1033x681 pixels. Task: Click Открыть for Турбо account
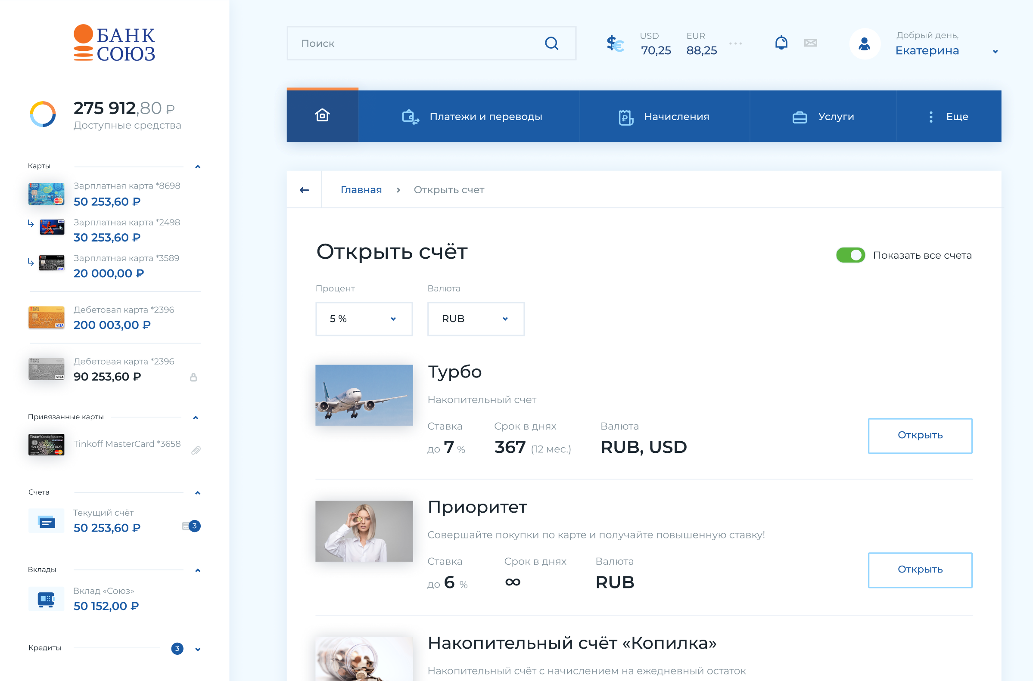pyautogui.click(x=920, y=436)
